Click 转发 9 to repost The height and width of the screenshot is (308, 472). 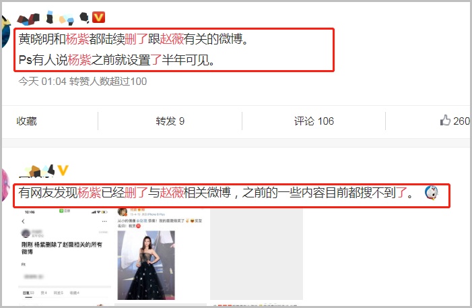point(170,121)
